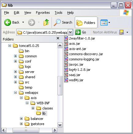Close the Folders side pane
Screen dimensions: 133x134
pyautogui.click(x=58, y=38)
